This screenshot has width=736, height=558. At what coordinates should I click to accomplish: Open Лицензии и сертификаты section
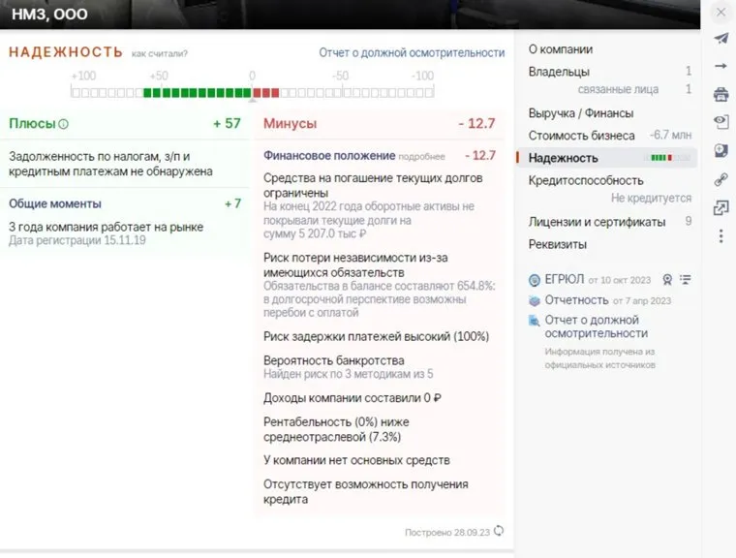click(x=597, y=222)
